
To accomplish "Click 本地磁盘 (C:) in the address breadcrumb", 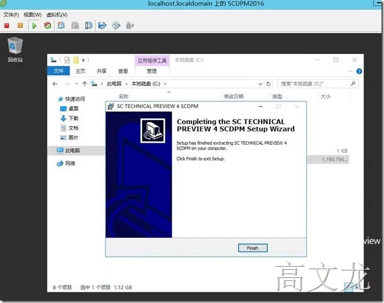I will [146, 84].
